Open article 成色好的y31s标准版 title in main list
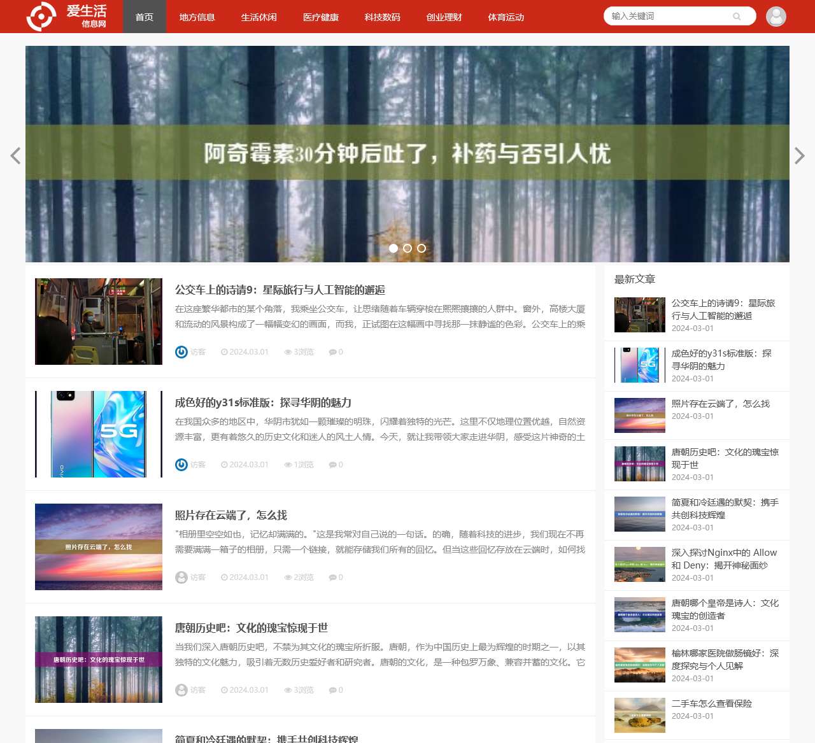Screen dimensions: 815x743 pyautogui.click(x=263, y=402)
